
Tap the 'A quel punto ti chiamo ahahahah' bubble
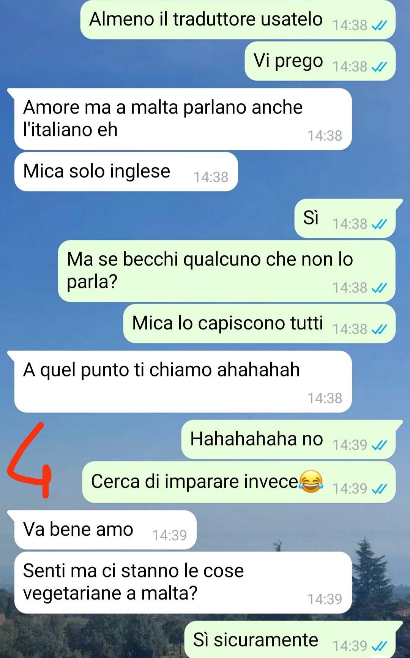pos(183,381)
